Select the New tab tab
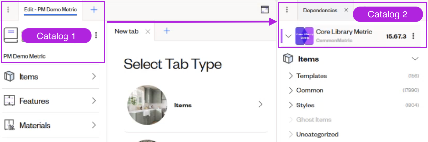Viewport: 428px width, 142px height. 126,31
